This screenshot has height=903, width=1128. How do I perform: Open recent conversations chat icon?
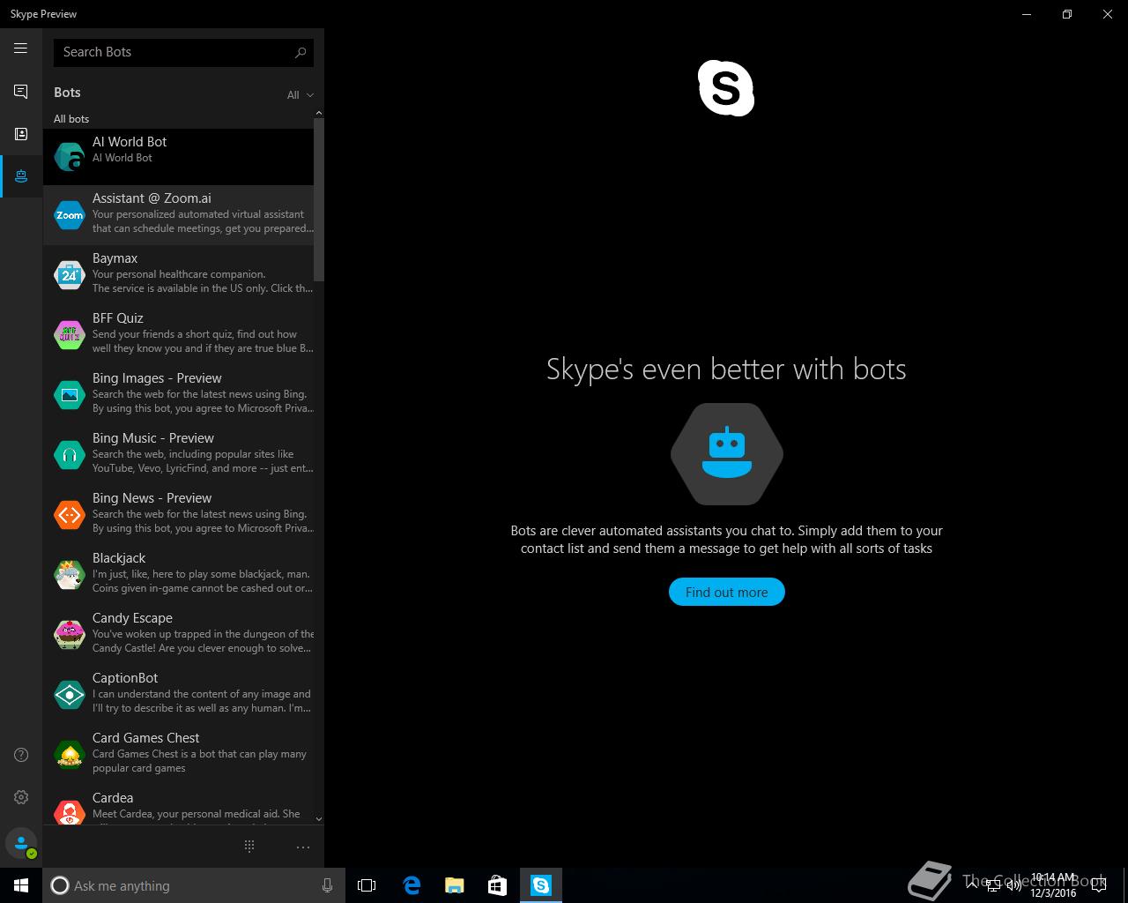[20, 92]
